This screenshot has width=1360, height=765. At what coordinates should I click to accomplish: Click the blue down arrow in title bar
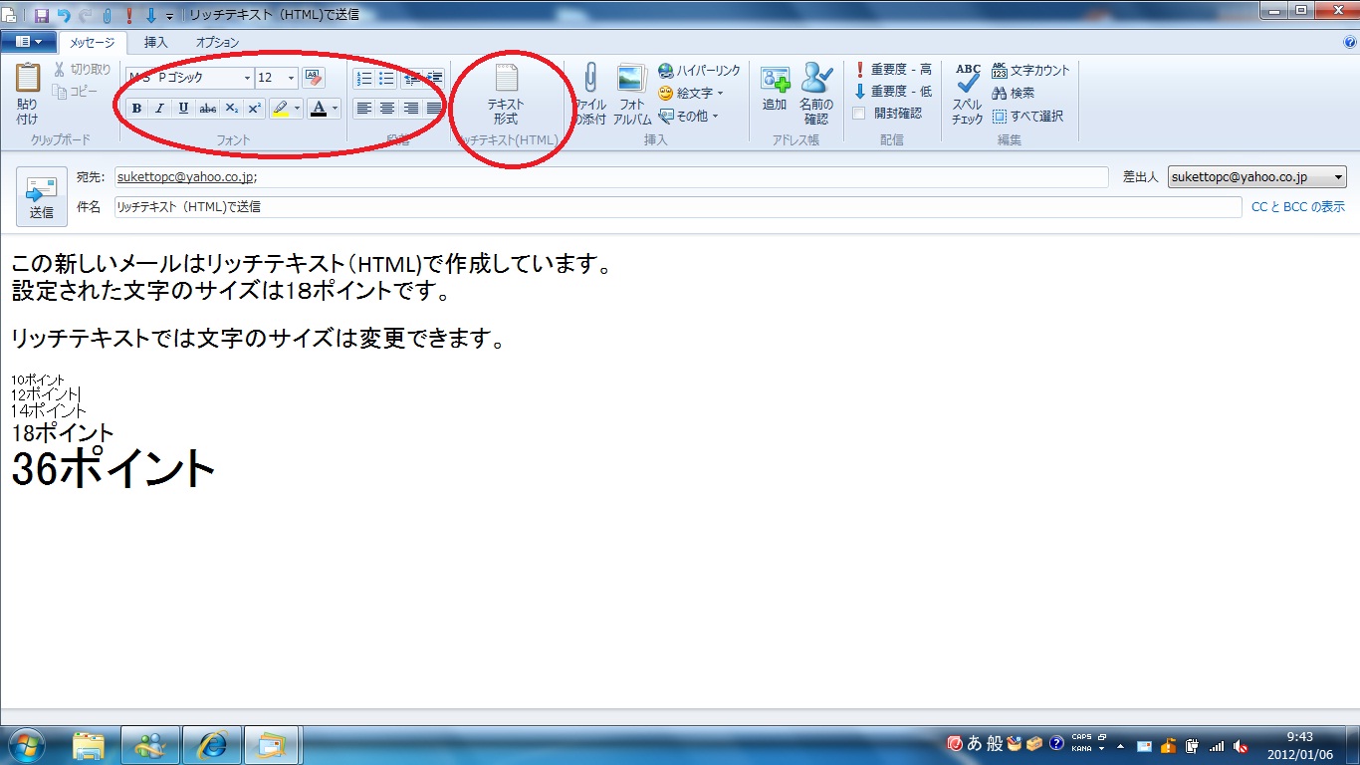150,15
